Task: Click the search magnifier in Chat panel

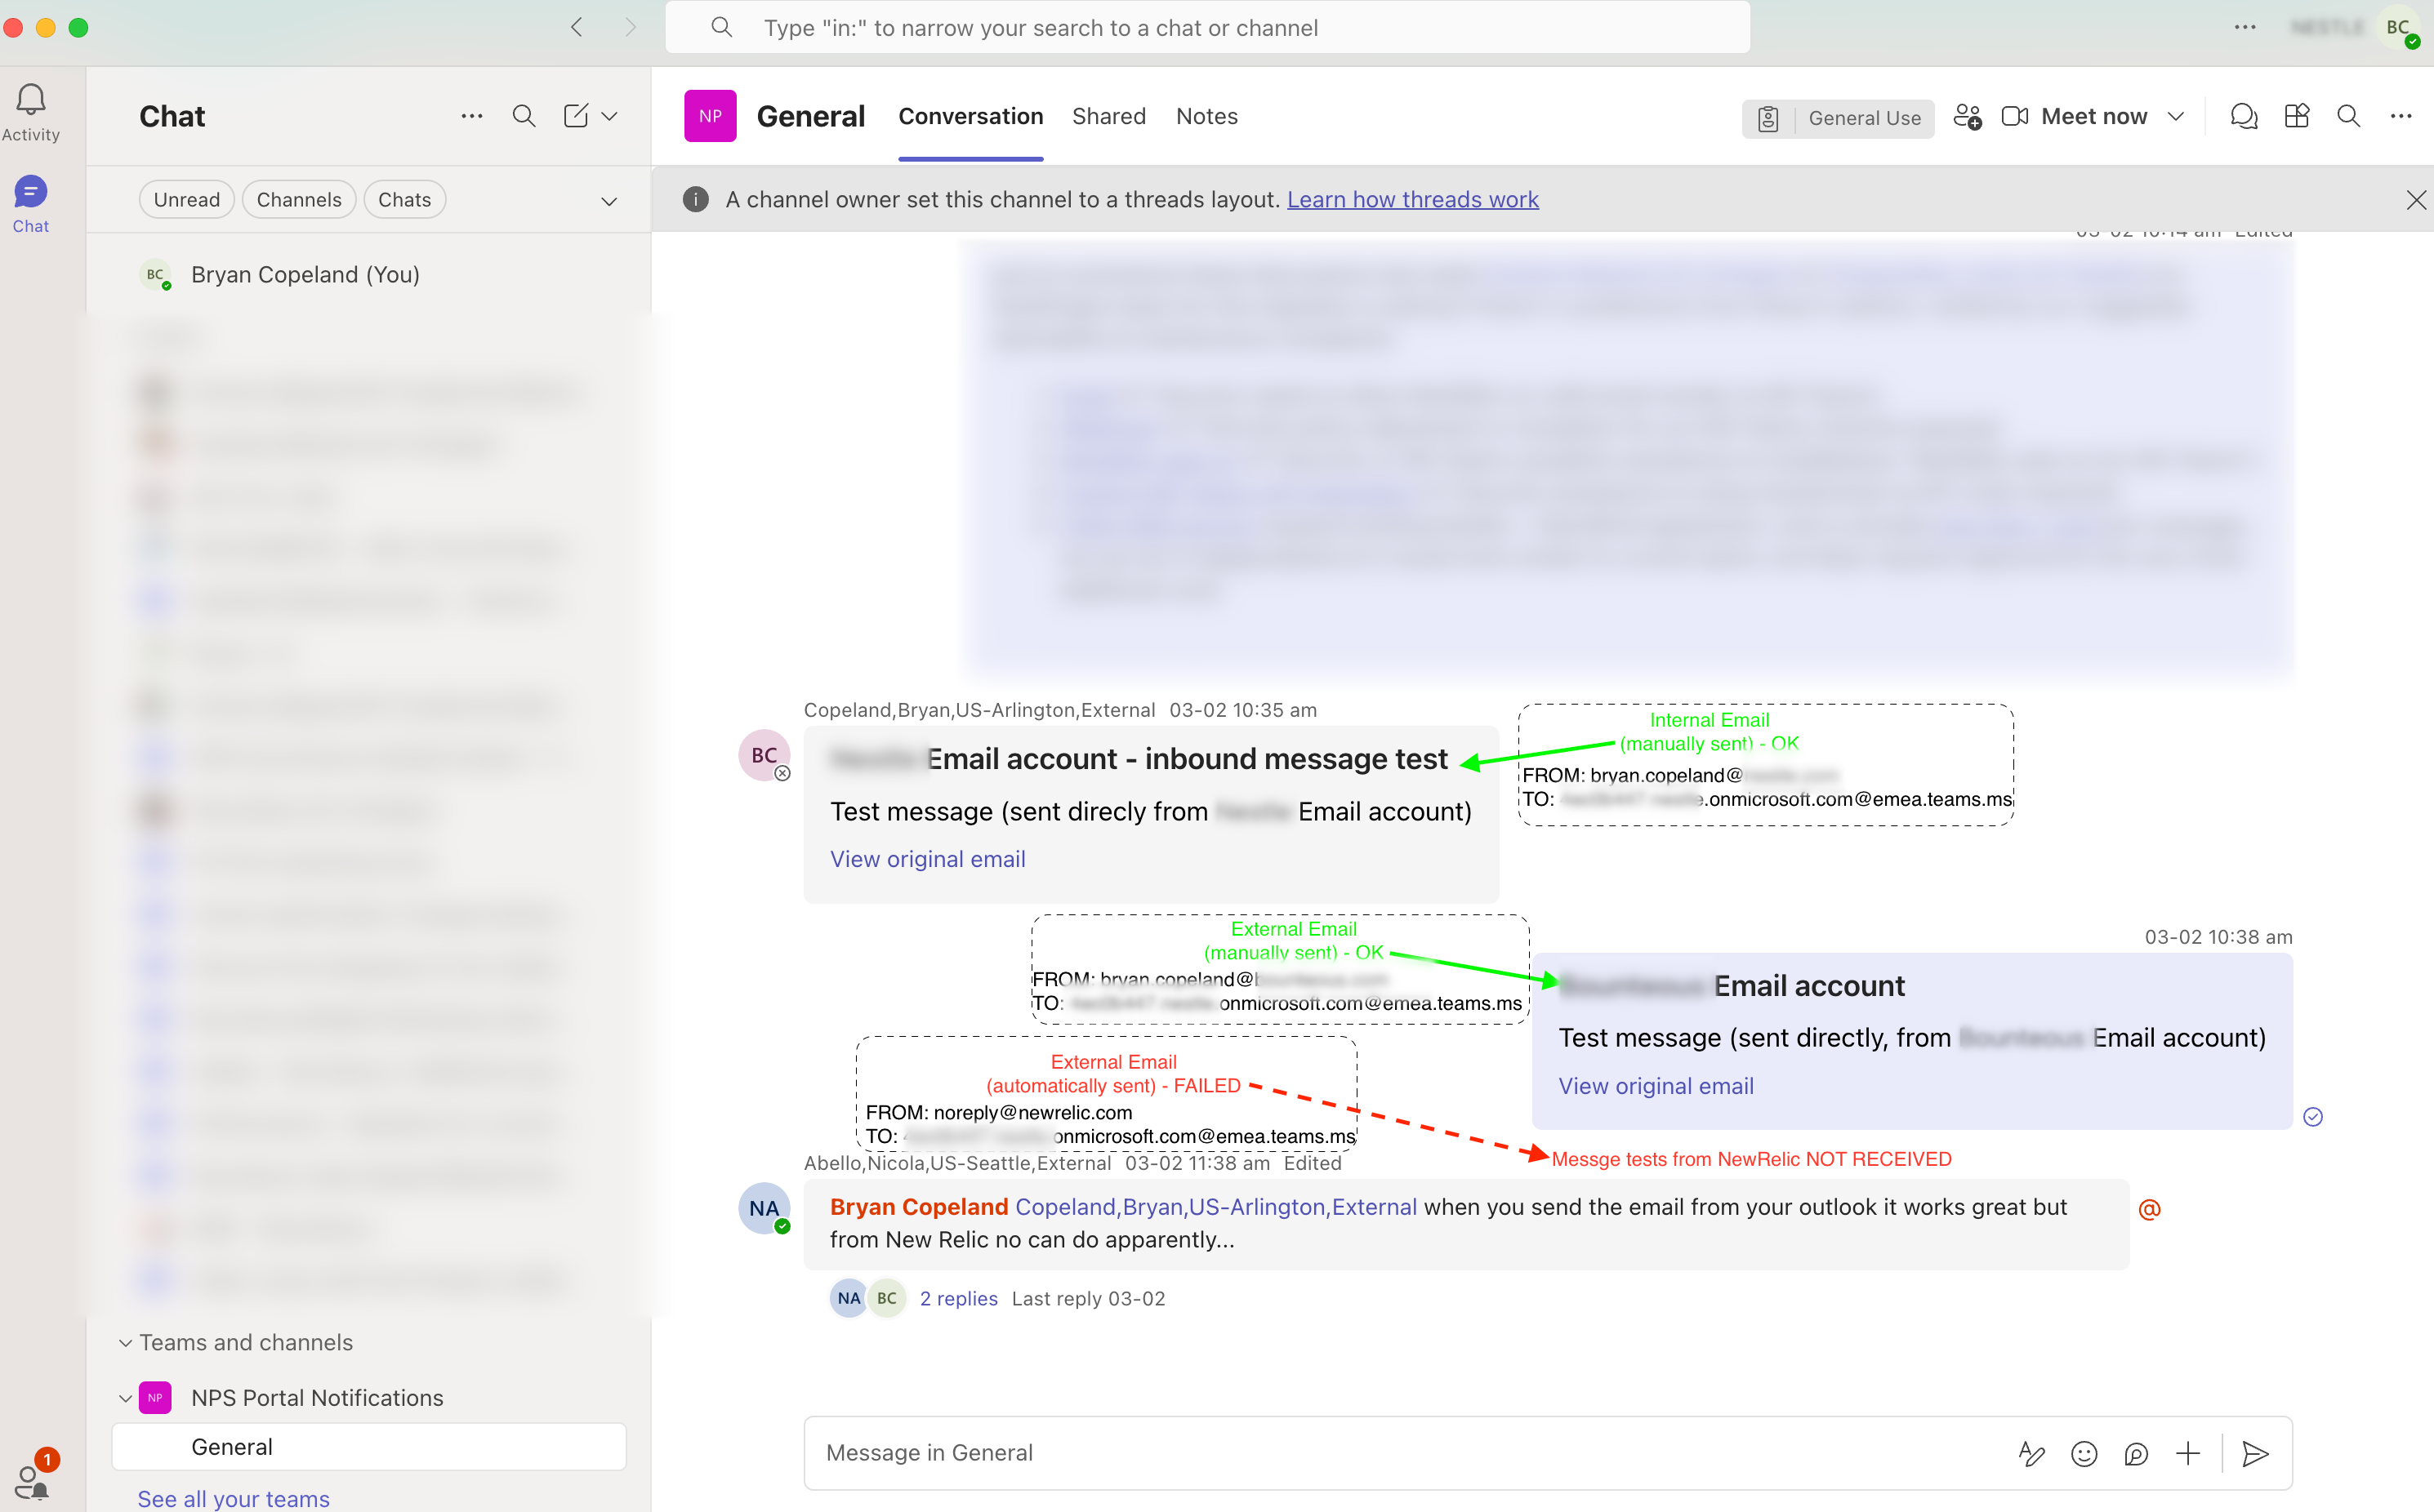Action: click(x=524, y=116)
